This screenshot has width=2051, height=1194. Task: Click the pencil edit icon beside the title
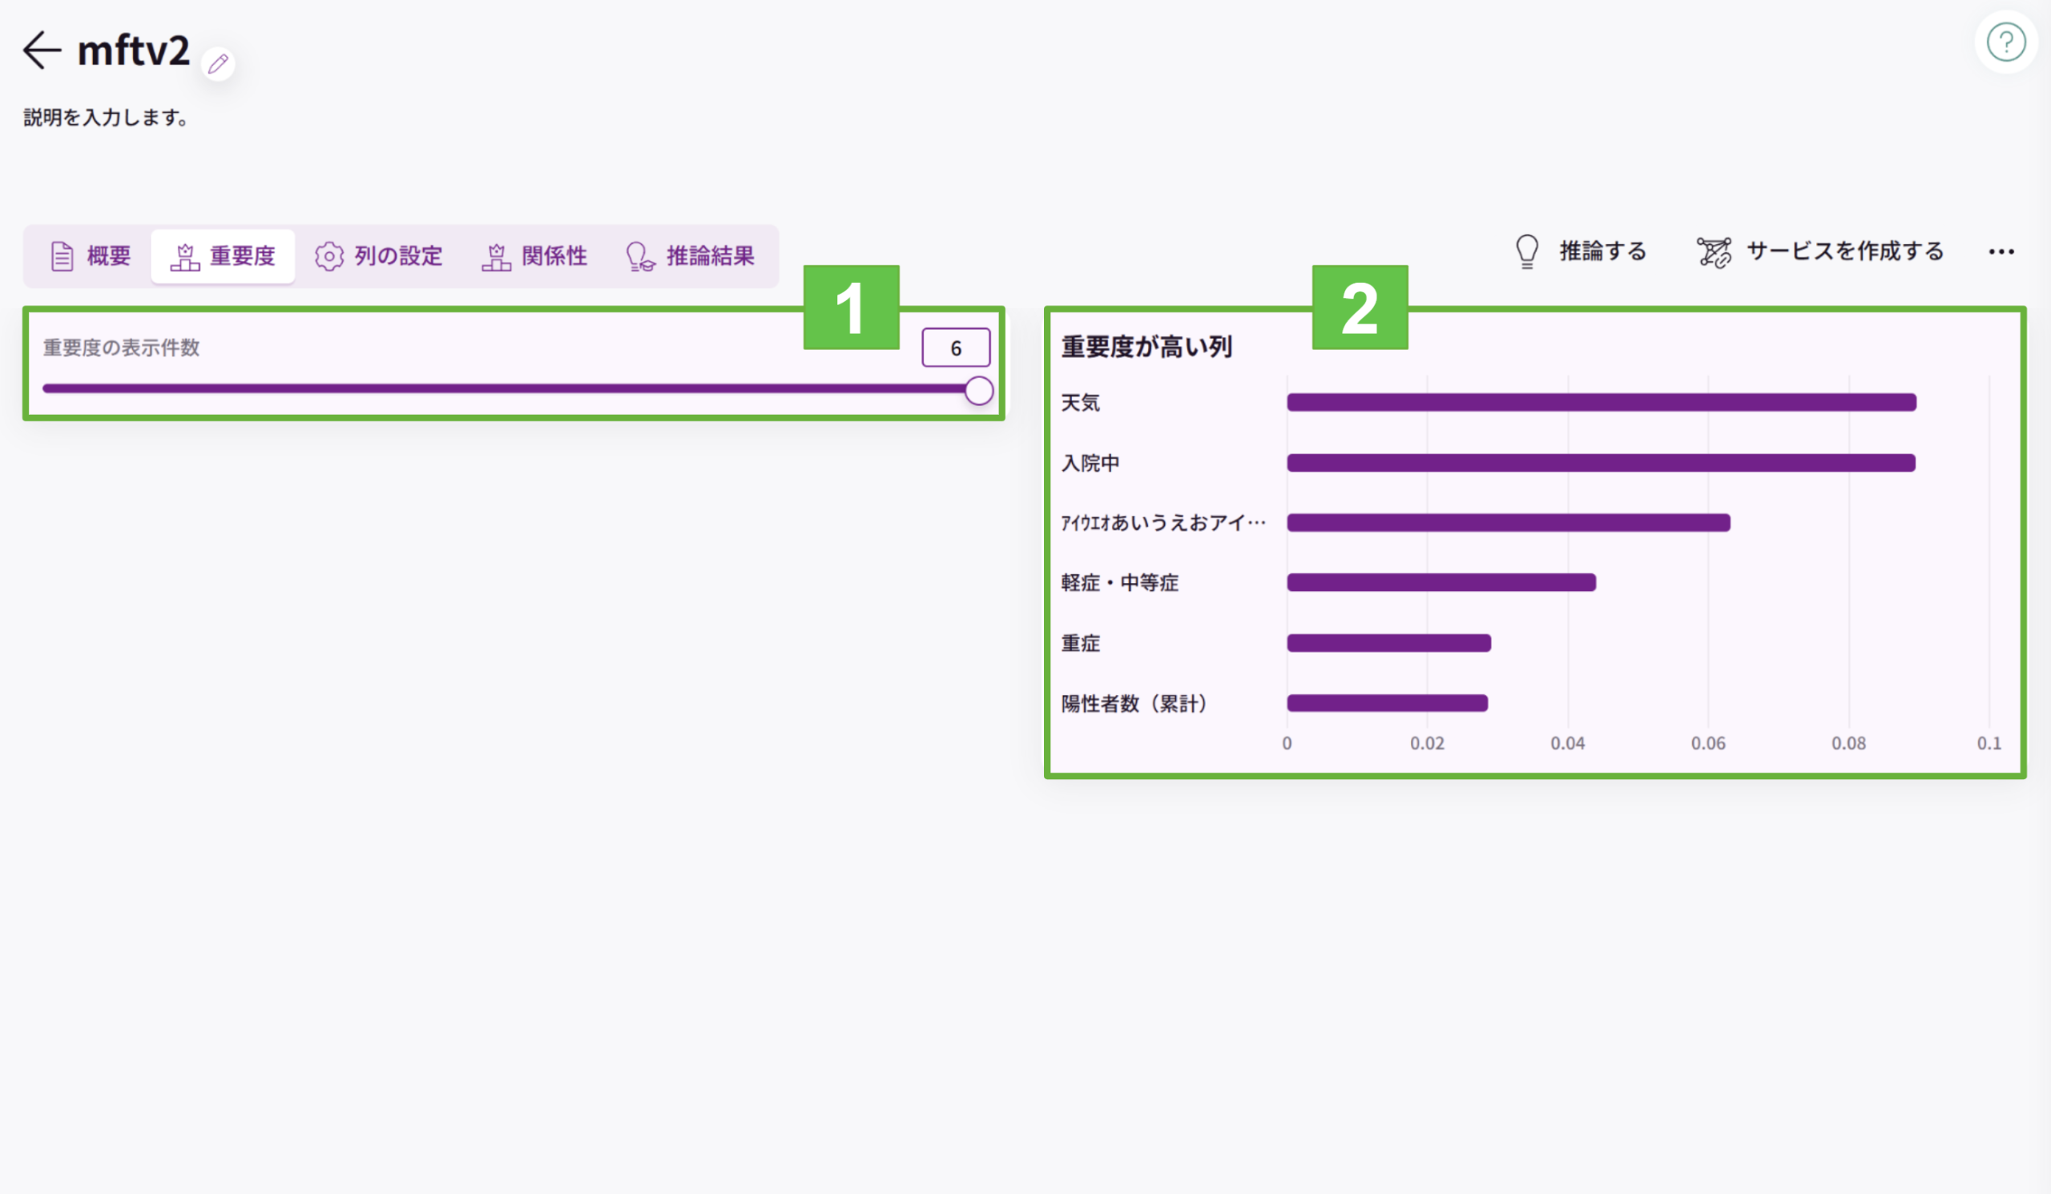click(218, 63)
